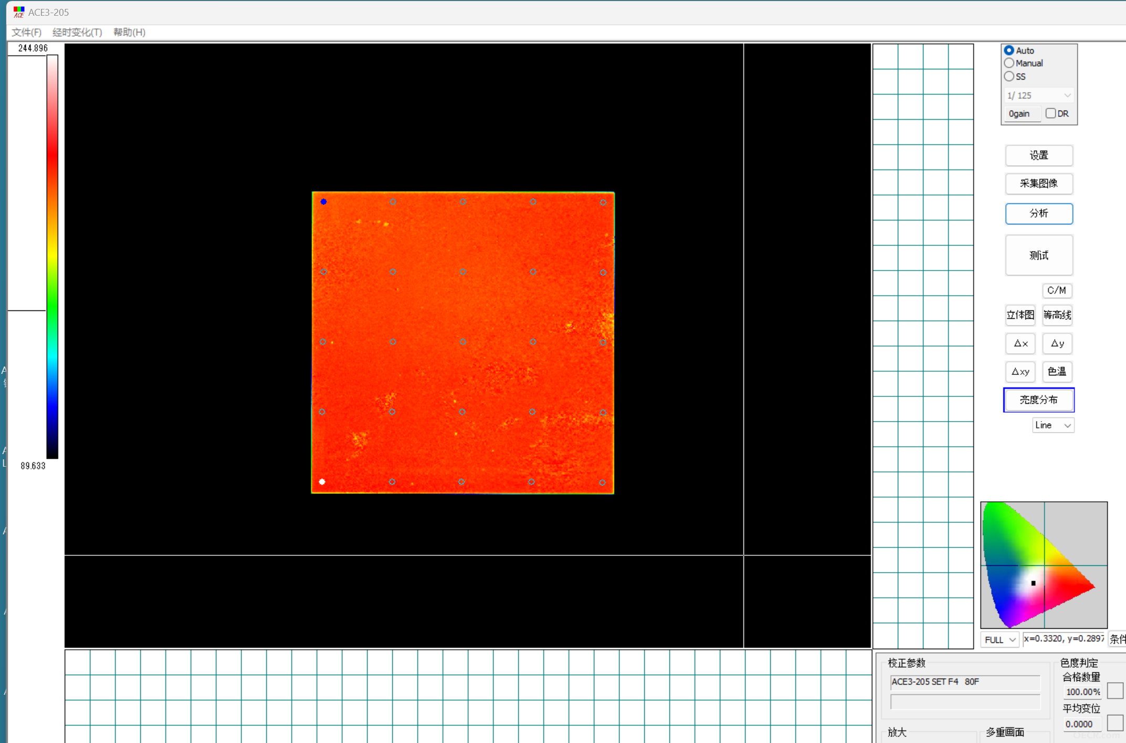This screenshot has width=1126, height=743.
Task: Click the Δx button
Action: click(x=1020, y=343)
